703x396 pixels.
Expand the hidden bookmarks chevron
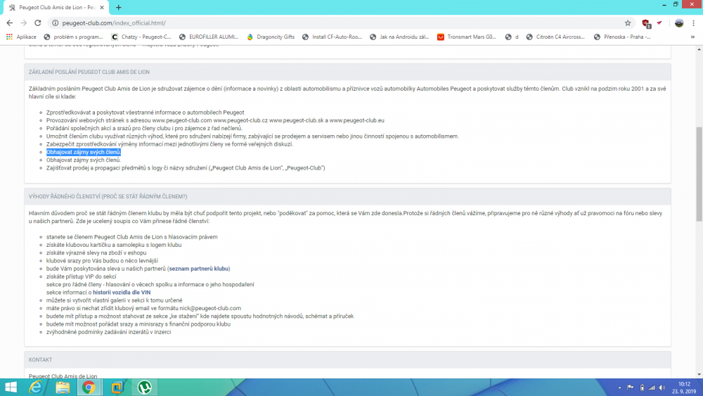pyautogui.click(x=692, y=37)
